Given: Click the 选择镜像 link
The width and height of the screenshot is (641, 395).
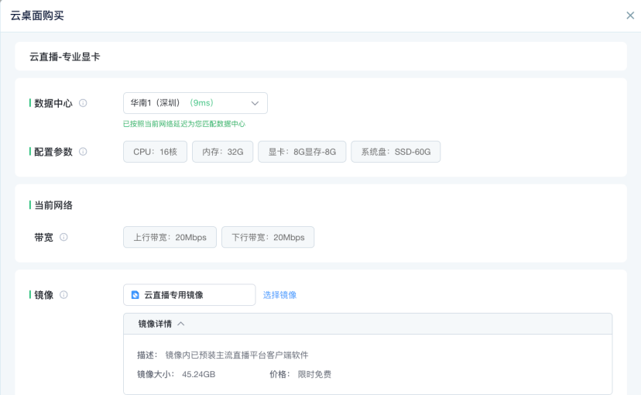Looking at the screenshot, I should [x=279, y=295].
